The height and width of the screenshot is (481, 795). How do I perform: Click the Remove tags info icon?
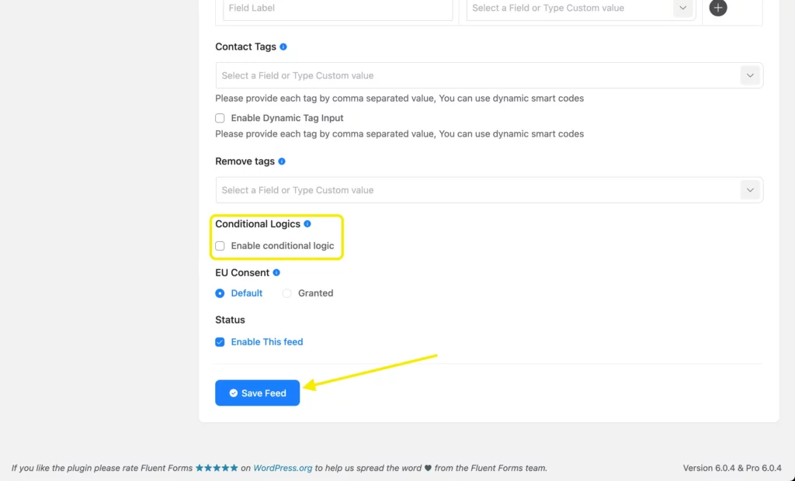point(282,161)
